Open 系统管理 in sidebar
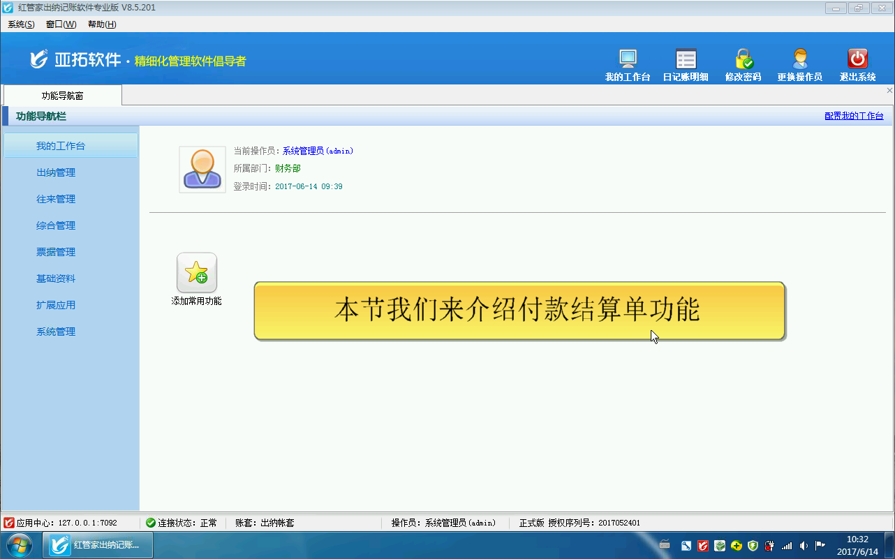895x559 pixels. click(x=56, y=331)
